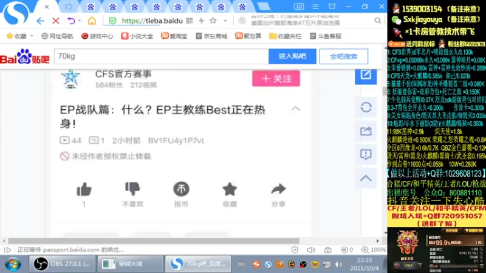Collapse the video title with chevron
Screen dimensions: 486x273
[x=296, y=109]
